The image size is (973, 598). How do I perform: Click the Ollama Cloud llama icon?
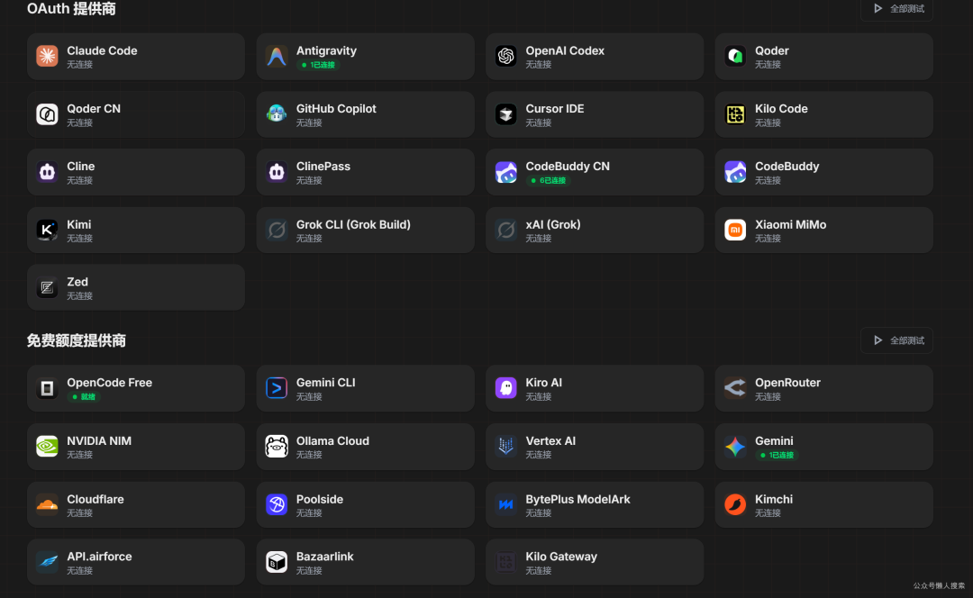277,447
